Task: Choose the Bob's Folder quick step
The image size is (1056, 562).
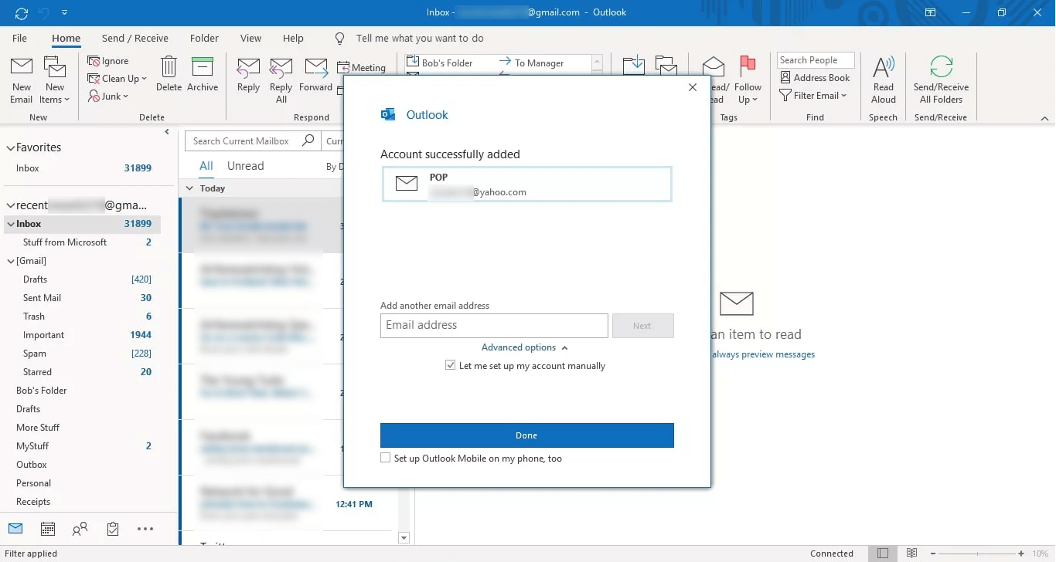Action: coord(441,63)
